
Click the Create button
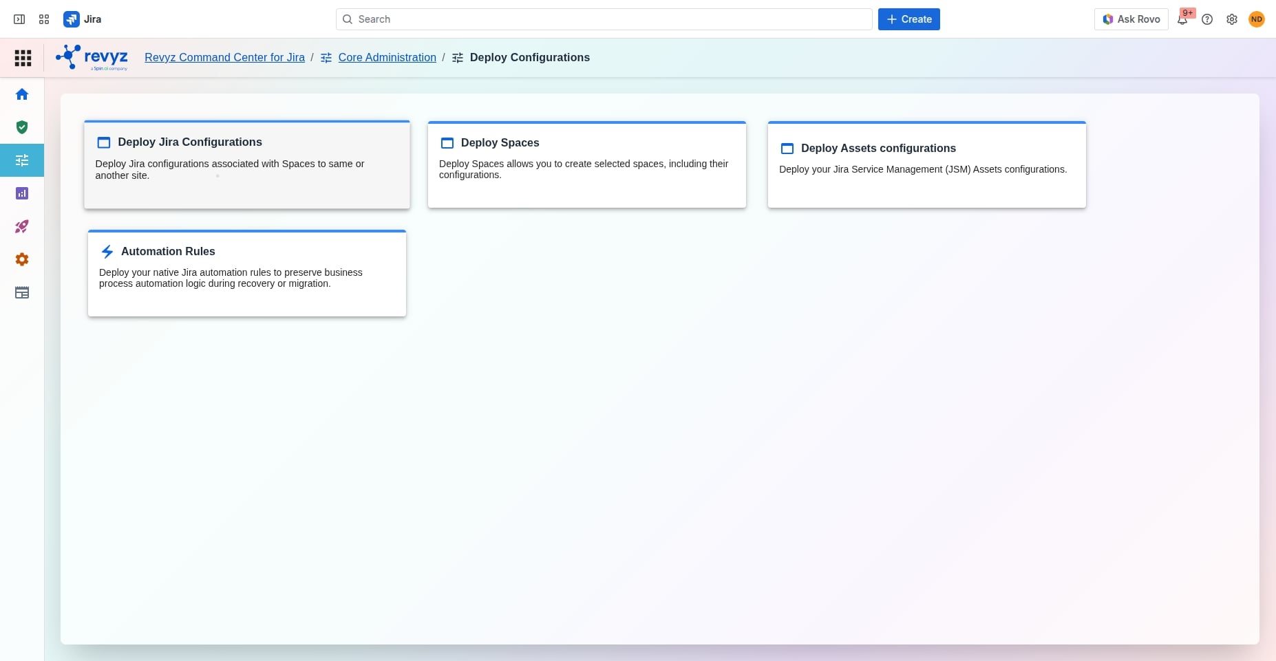[x=909, y=19]
